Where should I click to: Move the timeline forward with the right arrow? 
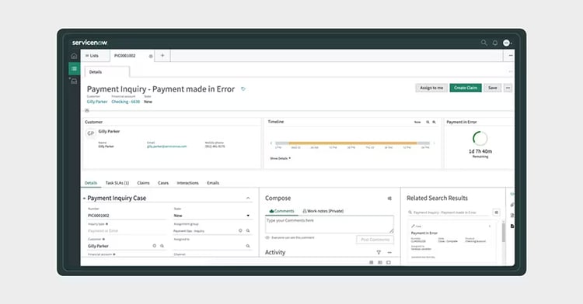coord(434,143)
